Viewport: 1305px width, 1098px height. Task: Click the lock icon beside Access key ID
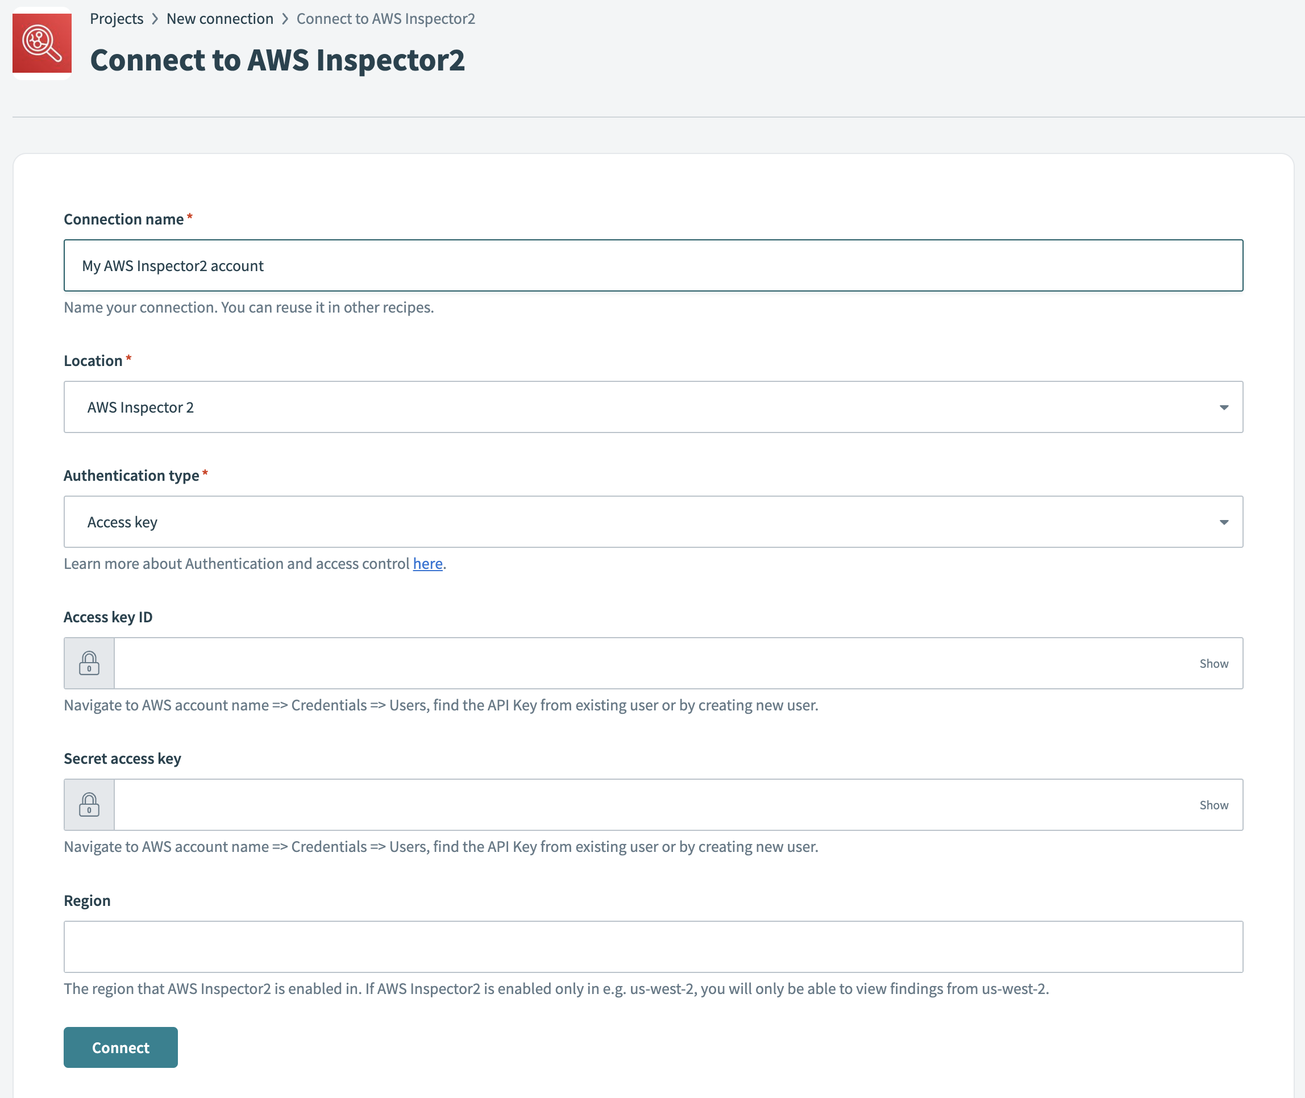89,663
